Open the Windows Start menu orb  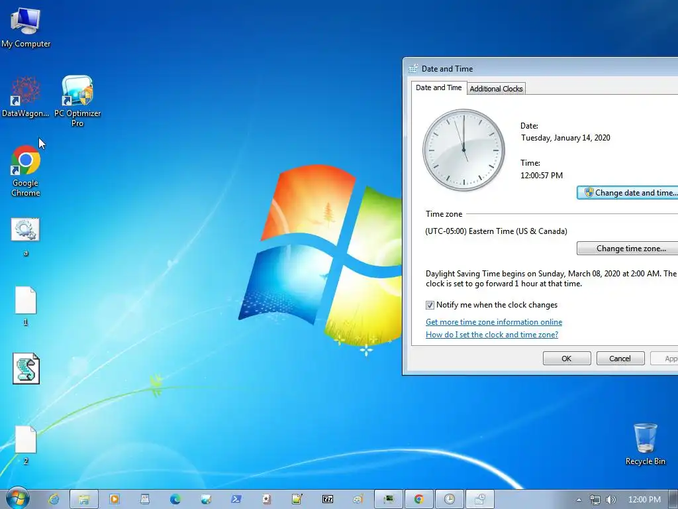[17, 498]
